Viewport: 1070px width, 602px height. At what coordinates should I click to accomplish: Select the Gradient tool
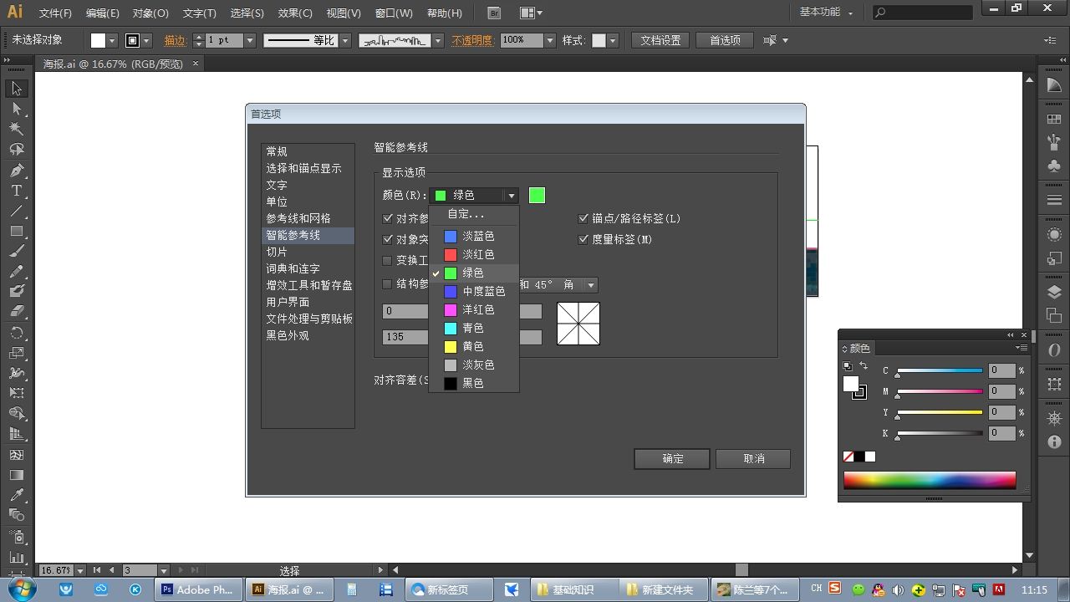(x=16, y=475)
